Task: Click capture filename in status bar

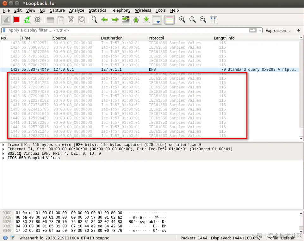Action: click(65, 238)
